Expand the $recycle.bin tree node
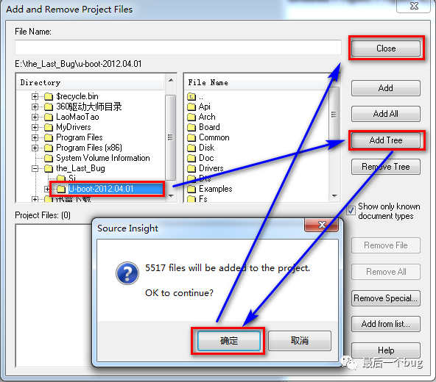The width and height of the screenshot is (436, 382). tap(35, 96)
